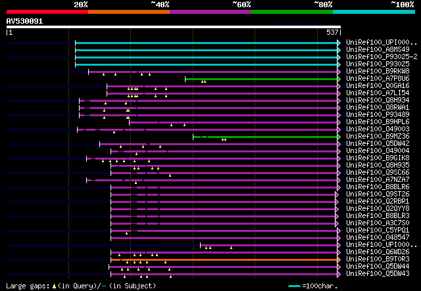Select the UniRef100_O48547 label

378,238
